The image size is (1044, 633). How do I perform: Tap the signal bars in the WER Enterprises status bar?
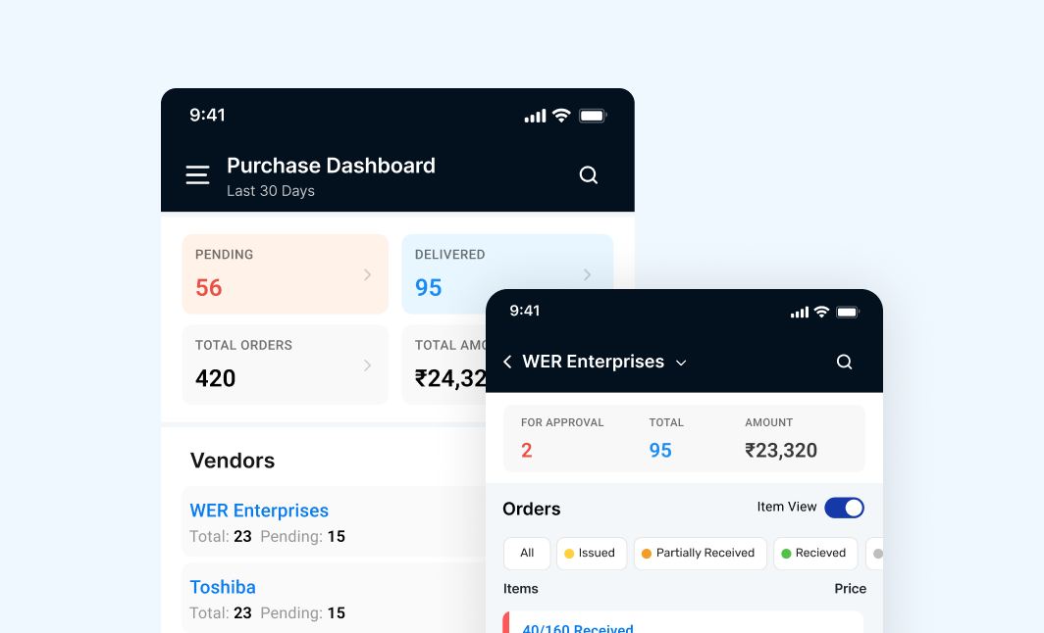800,312
